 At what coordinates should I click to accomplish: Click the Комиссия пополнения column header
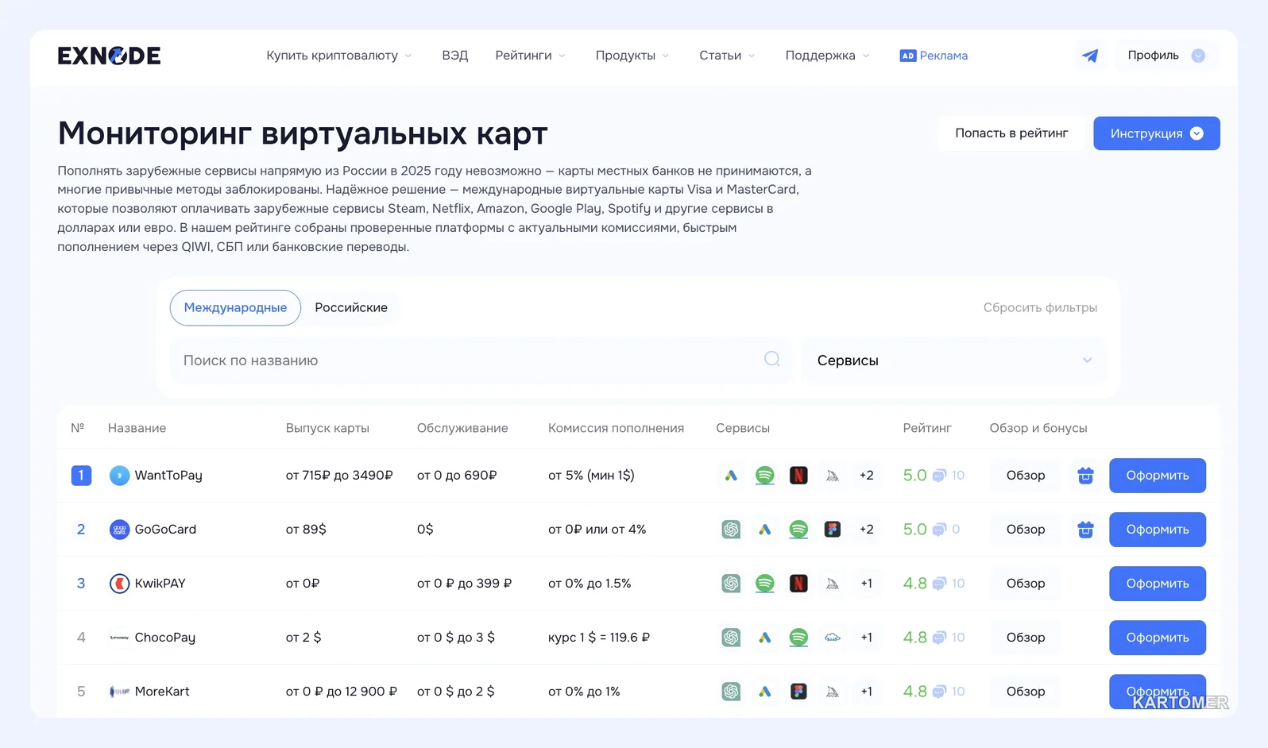point(616,428)
